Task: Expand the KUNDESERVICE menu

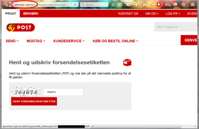Action: (x=69, y=41)
